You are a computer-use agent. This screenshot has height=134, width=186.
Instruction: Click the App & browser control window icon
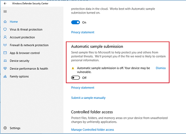5,53
